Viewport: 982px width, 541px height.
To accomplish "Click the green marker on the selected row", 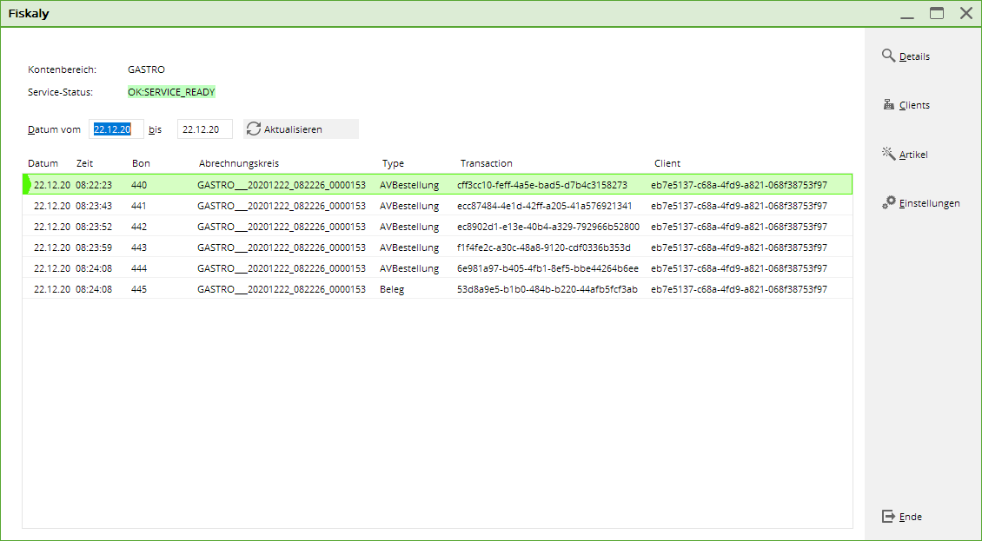I will coord(26,184).
